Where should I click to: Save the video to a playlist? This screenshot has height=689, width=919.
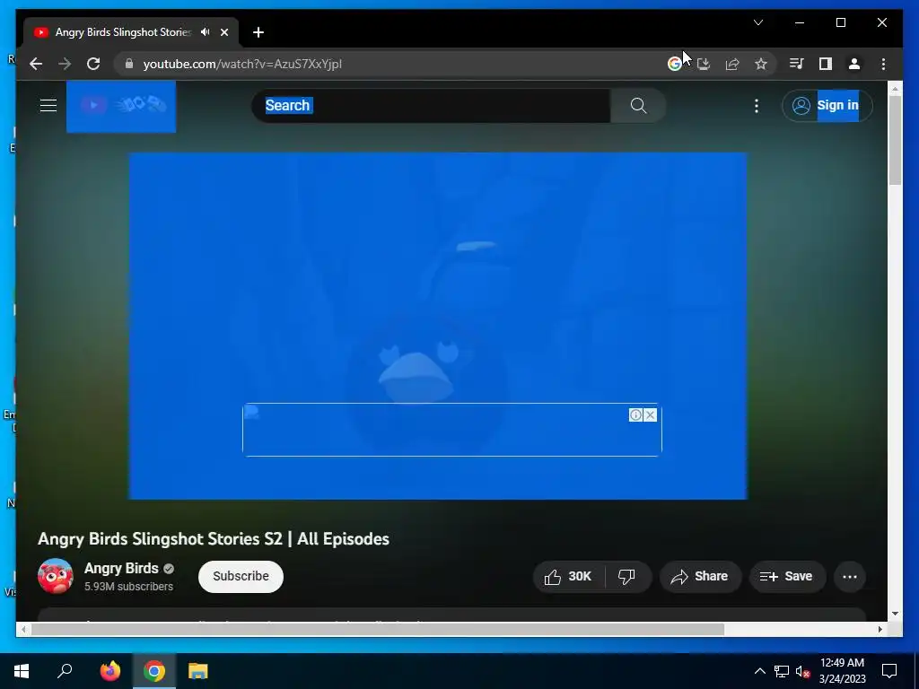click(x=787, y=577)
